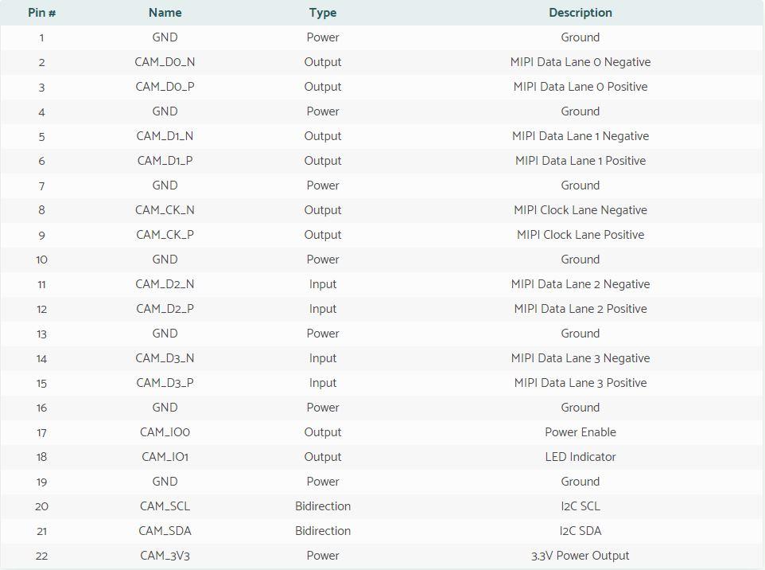Click the 'Type' column header

point(323,13)
